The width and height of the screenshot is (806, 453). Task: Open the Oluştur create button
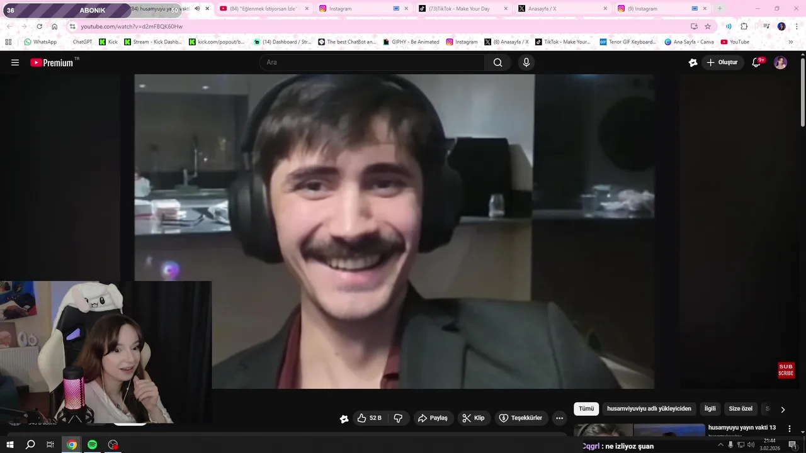(x=722, y=62)
